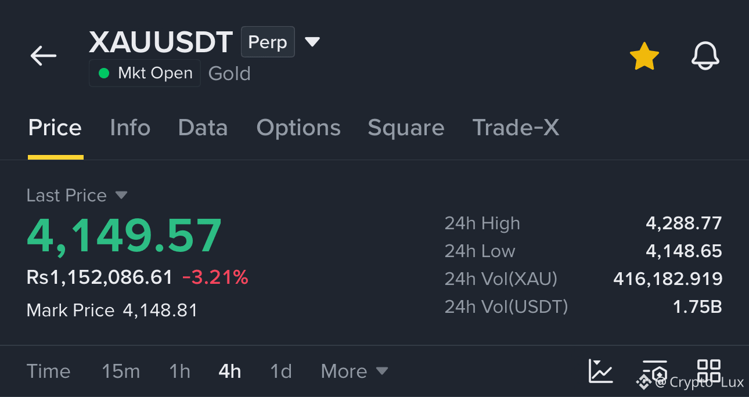Select the 1d timeframe
The width and height of the screenshot is (749, 397).
[x=281, y=371]
